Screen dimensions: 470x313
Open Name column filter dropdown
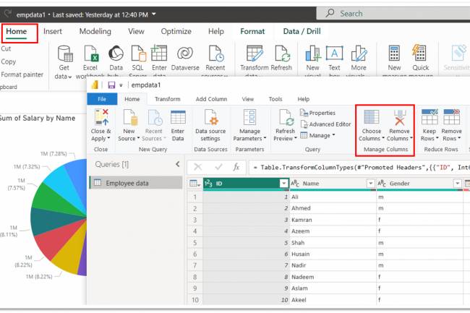click(370, 184)
